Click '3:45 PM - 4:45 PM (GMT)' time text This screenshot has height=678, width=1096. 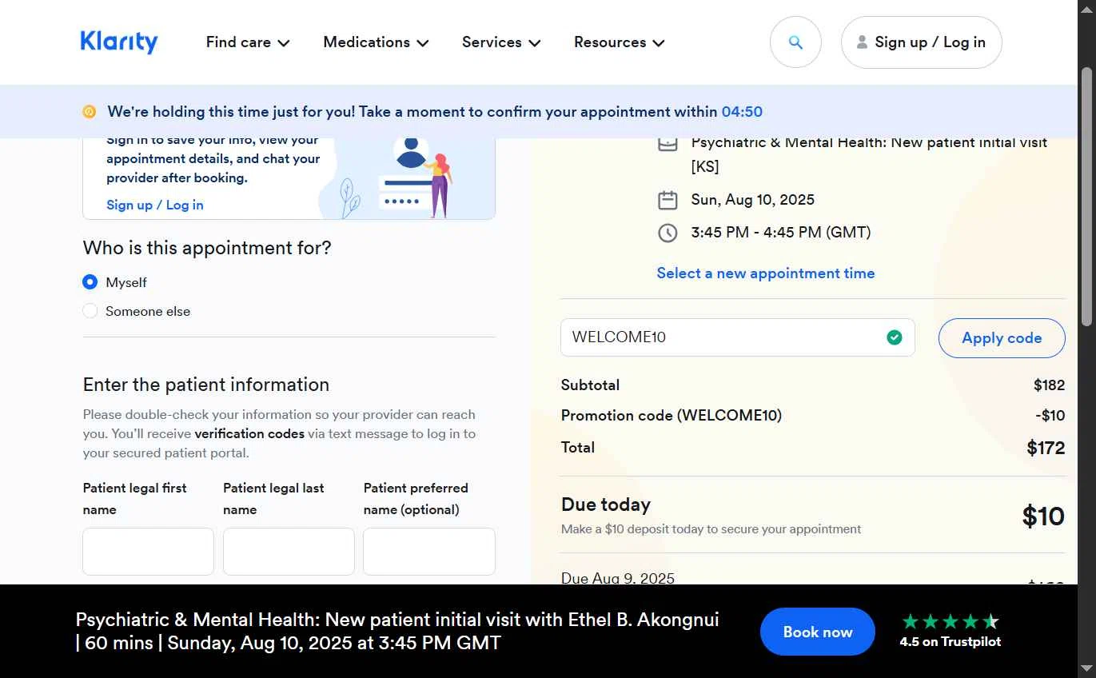point(781,233)
